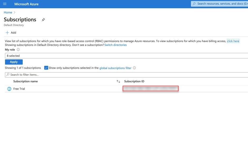Screen dimensions: 248x160
Task: Pin the Subscriptions page
Action: pos(43,20)
